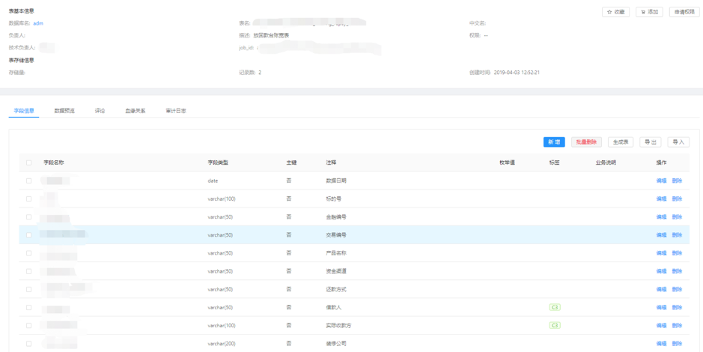Viewport: 703px width, 352px height.
Task: Click 删除 for the 产品名称 row
Action: tap(677, 253)
